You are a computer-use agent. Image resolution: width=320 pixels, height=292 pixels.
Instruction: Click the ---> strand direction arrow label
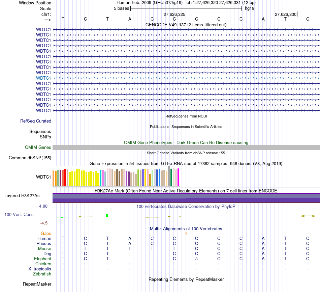pos(47,20)
